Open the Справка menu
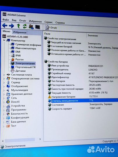Image resolution: width=118 pixels, height=157 pixels. tap(60, 23)
